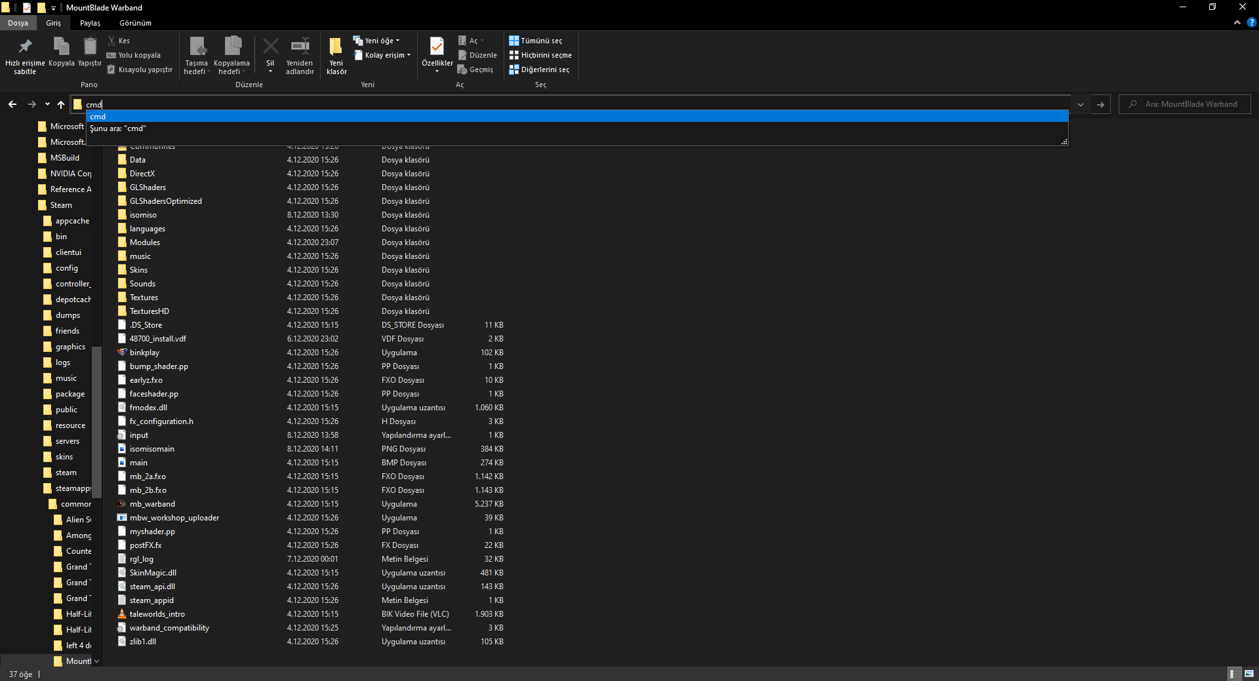Click Quick Access properties checkmark icon
The height and width of the screenshot is (681, 1259).
tap(27, 8)
